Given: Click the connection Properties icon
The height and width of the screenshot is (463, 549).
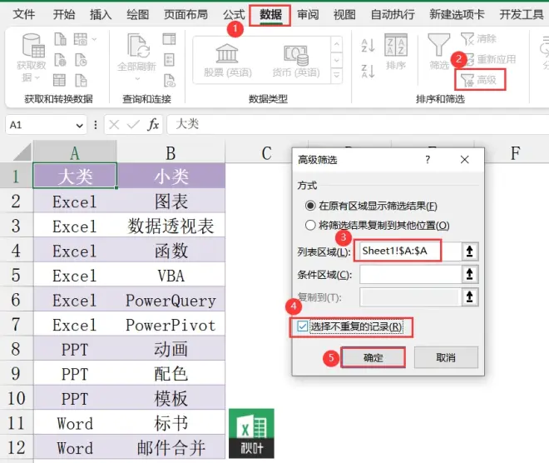Looking at the screenshot, I should 169,60.
